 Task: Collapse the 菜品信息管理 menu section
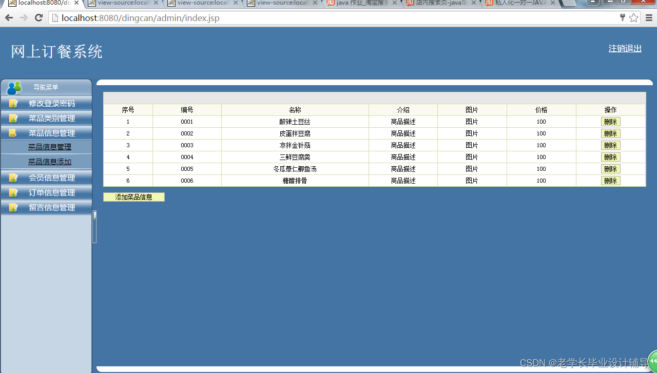[x=46, y=133]
